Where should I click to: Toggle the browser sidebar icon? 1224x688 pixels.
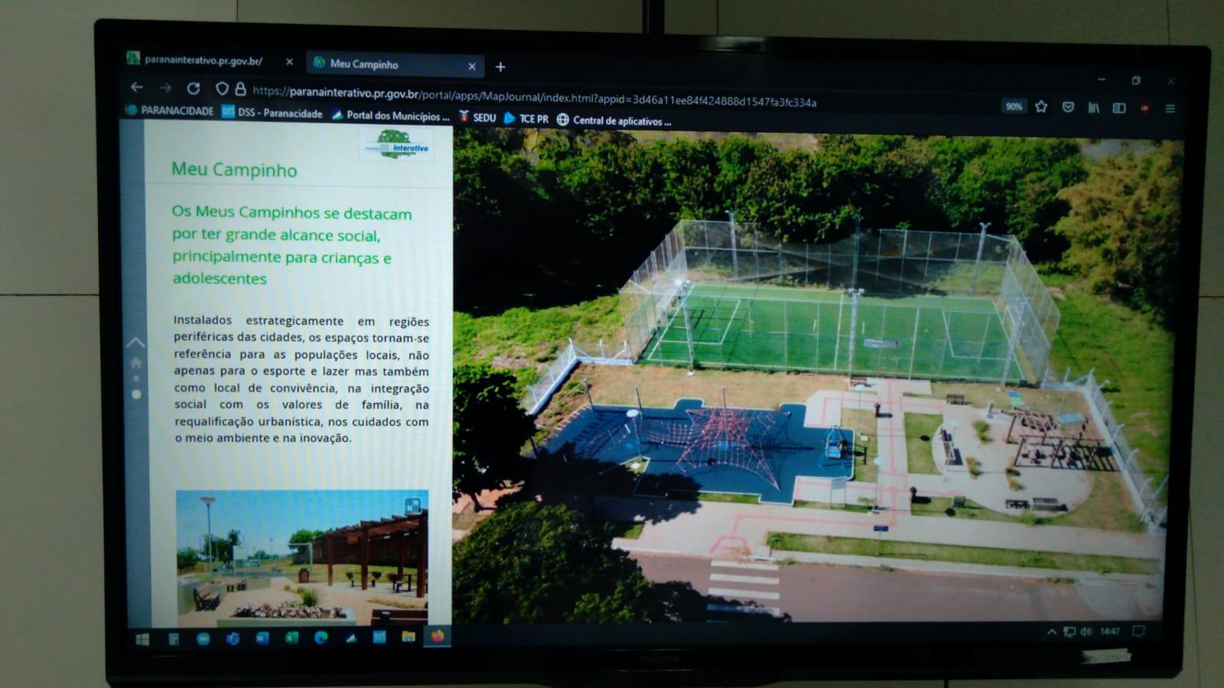[1119, 108]
